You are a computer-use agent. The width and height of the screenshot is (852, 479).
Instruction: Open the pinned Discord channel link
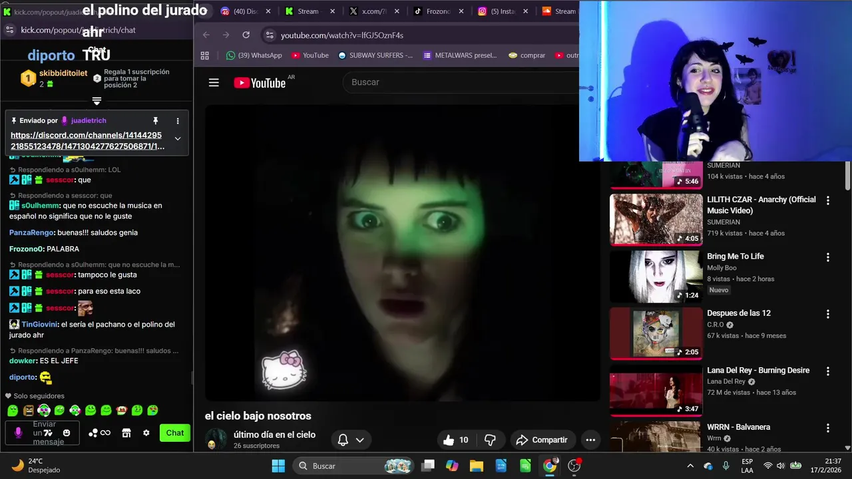point(87,140)
